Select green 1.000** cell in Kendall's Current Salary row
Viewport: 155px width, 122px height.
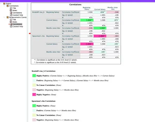click(87, 20)
